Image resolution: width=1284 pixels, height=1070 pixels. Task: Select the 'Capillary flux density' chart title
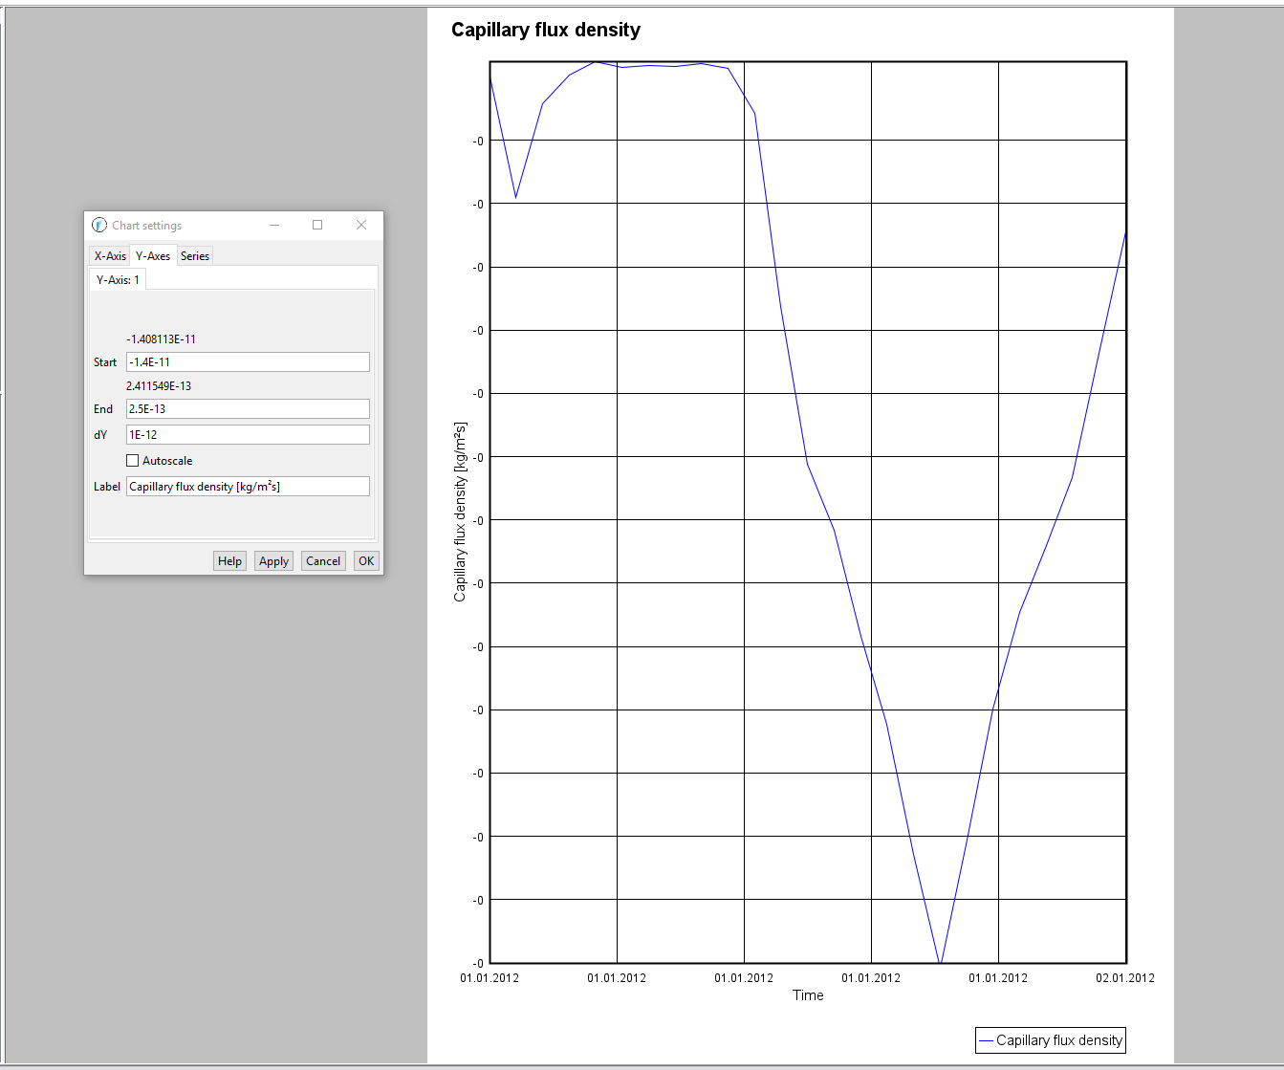[546, 30]
